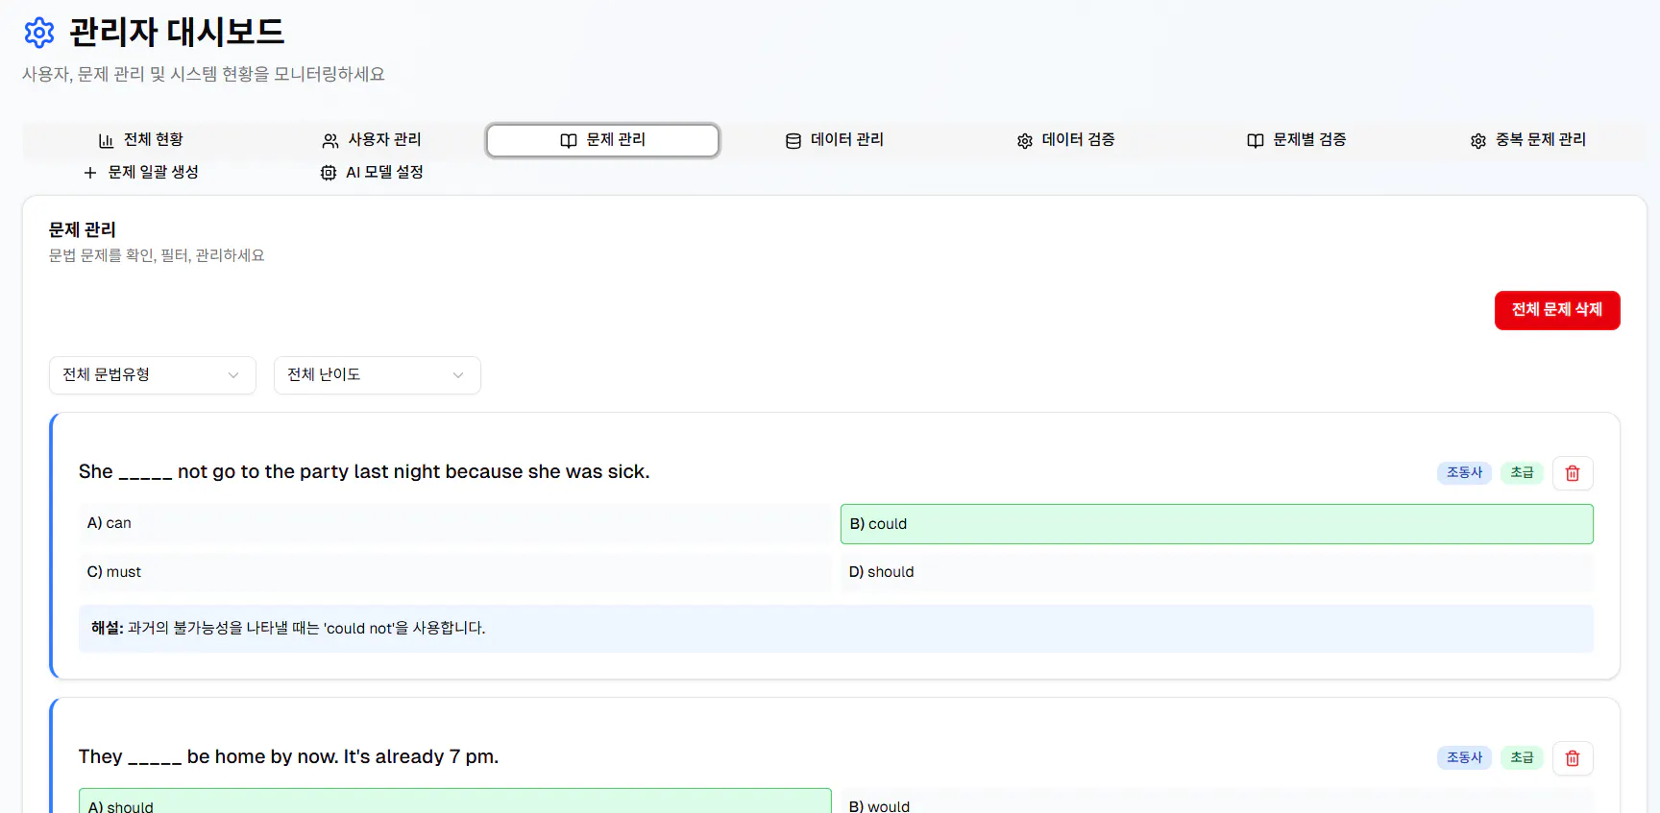This screenshot has height=813, width=1660.
Task: Click the dashboard subtitle about 시스템 현황 monitoring
Action: pyautogui.click(x=204, y=75)
